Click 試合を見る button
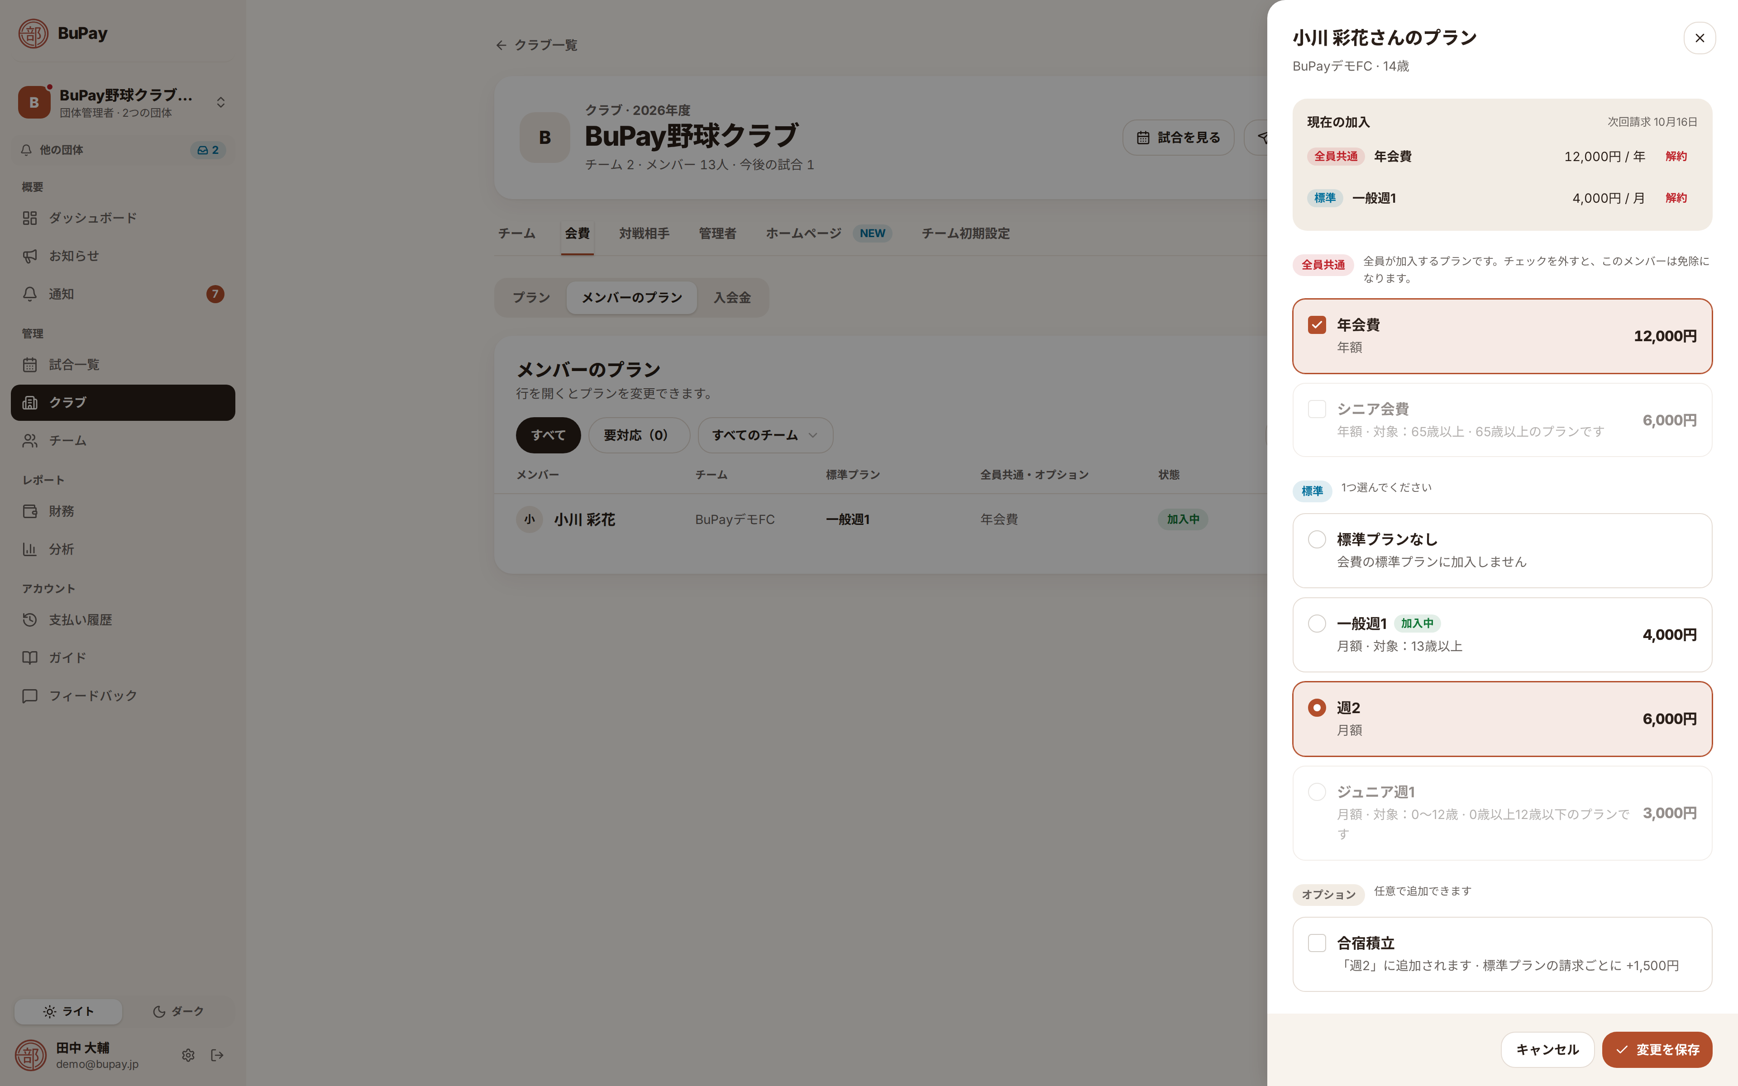This screenshot has width=1738, height=1086. 1178,137
